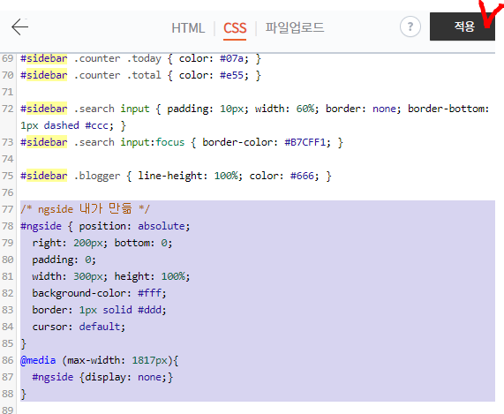Switch to the HTML tab

[x=188, y=28]
